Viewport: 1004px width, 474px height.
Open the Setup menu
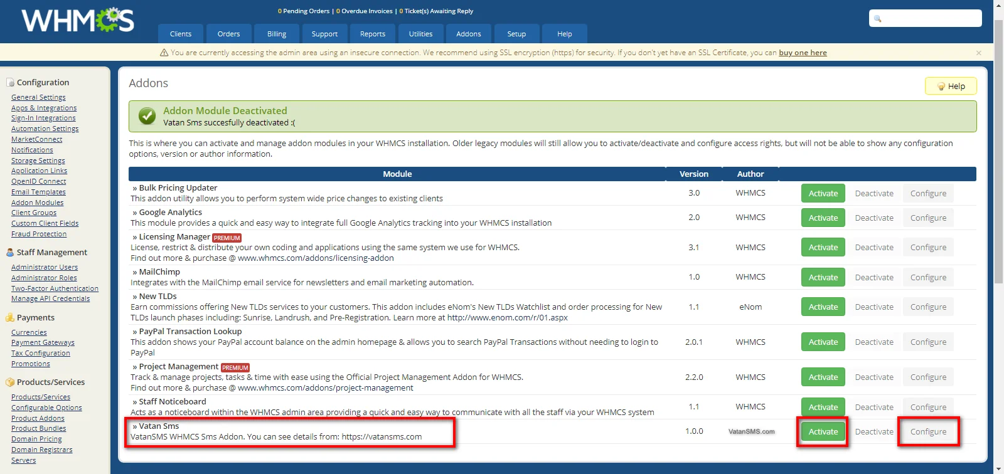coord(516,34)
